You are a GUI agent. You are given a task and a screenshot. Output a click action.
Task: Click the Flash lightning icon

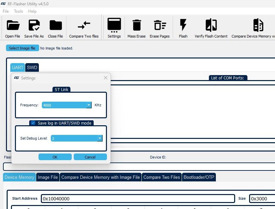point(183,25)
